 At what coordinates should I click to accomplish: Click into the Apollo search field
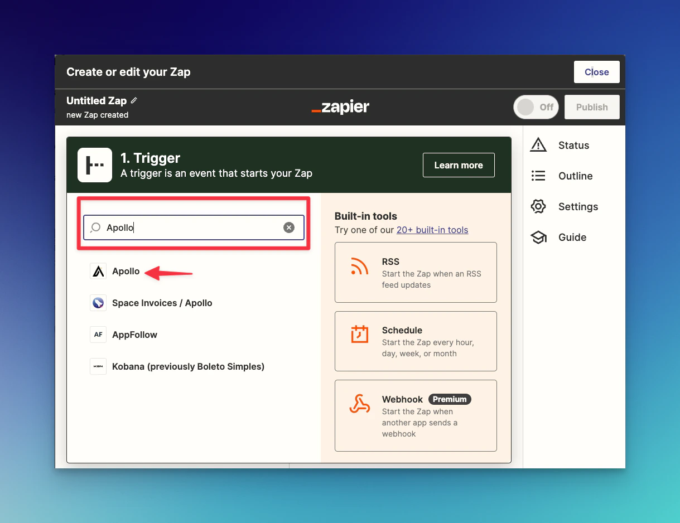(x=194, y=227)
